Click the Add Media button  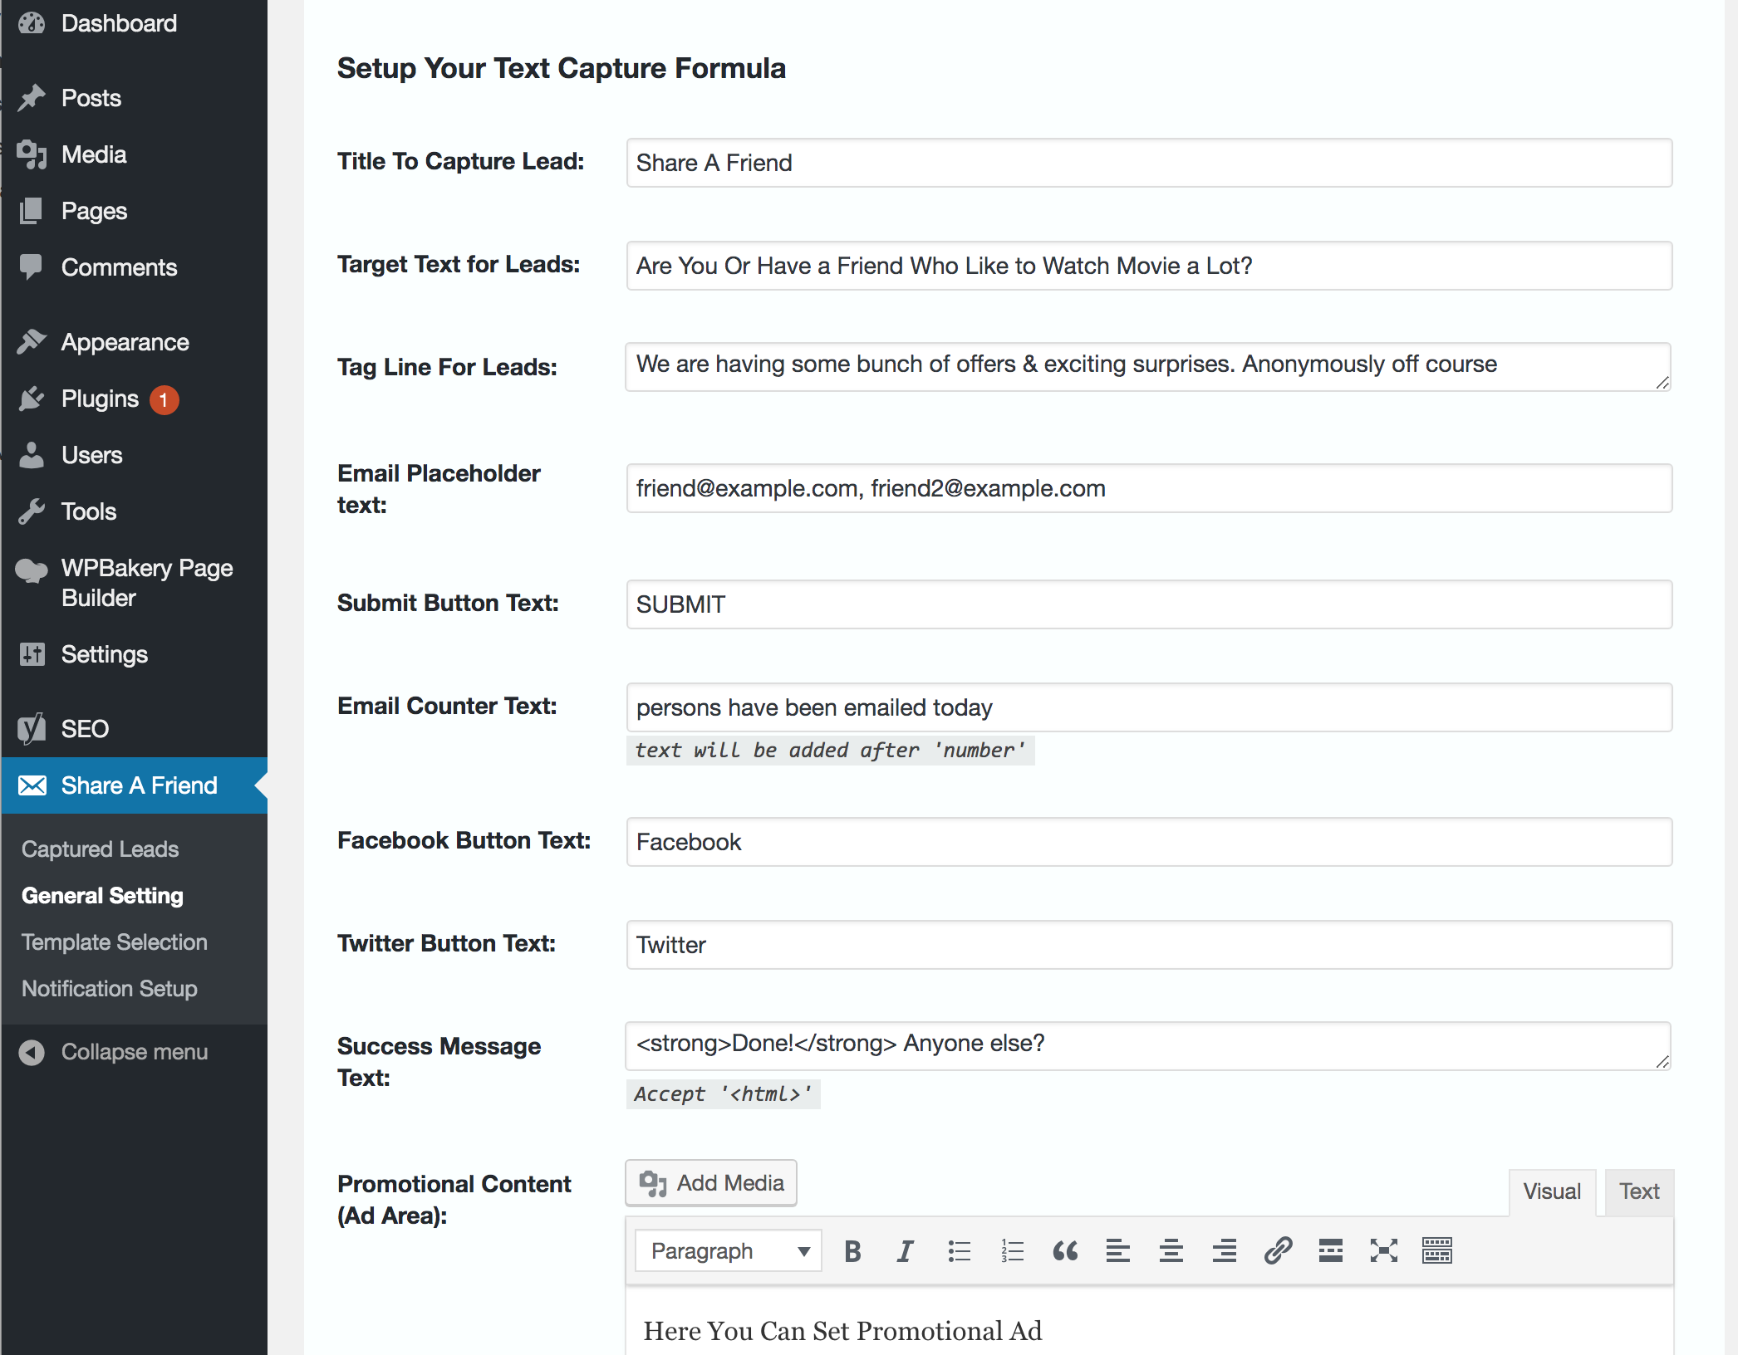coord(711,1182)
